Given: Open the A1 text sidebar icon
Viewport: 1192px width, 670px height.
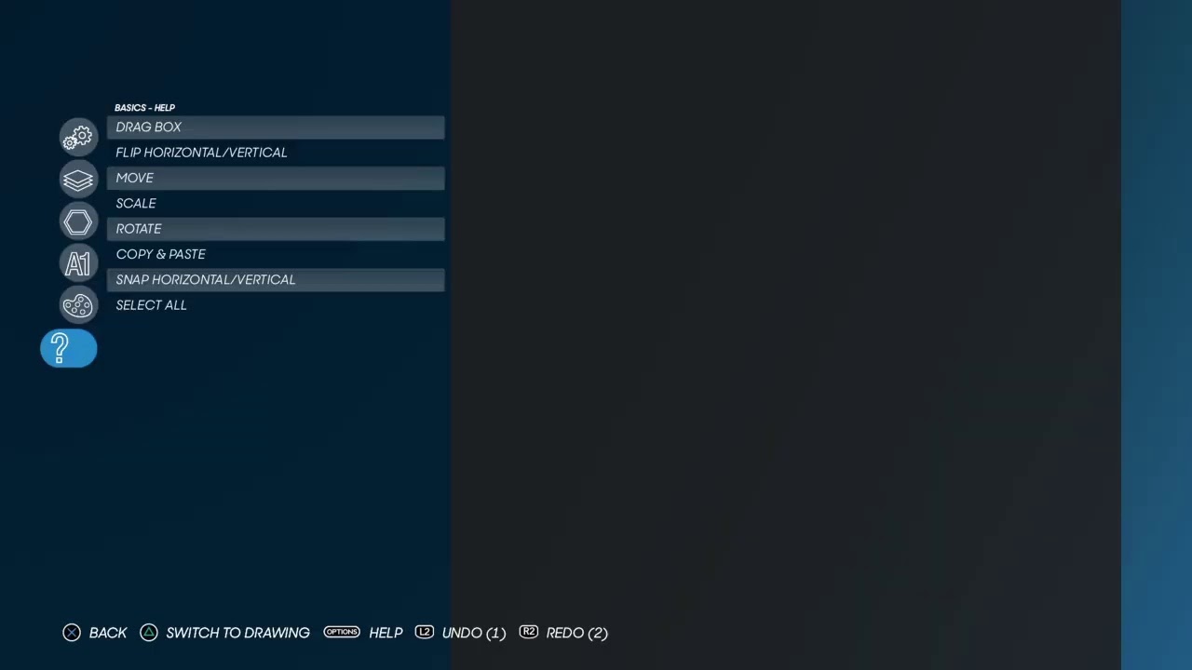Looking at the screenshot, I should [78, 263].
